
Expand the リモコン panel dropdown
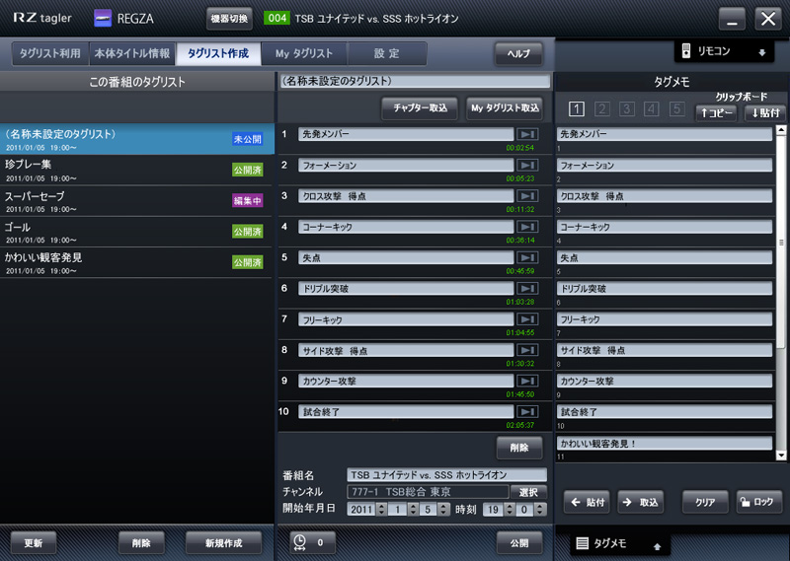[x=762, y=52]
